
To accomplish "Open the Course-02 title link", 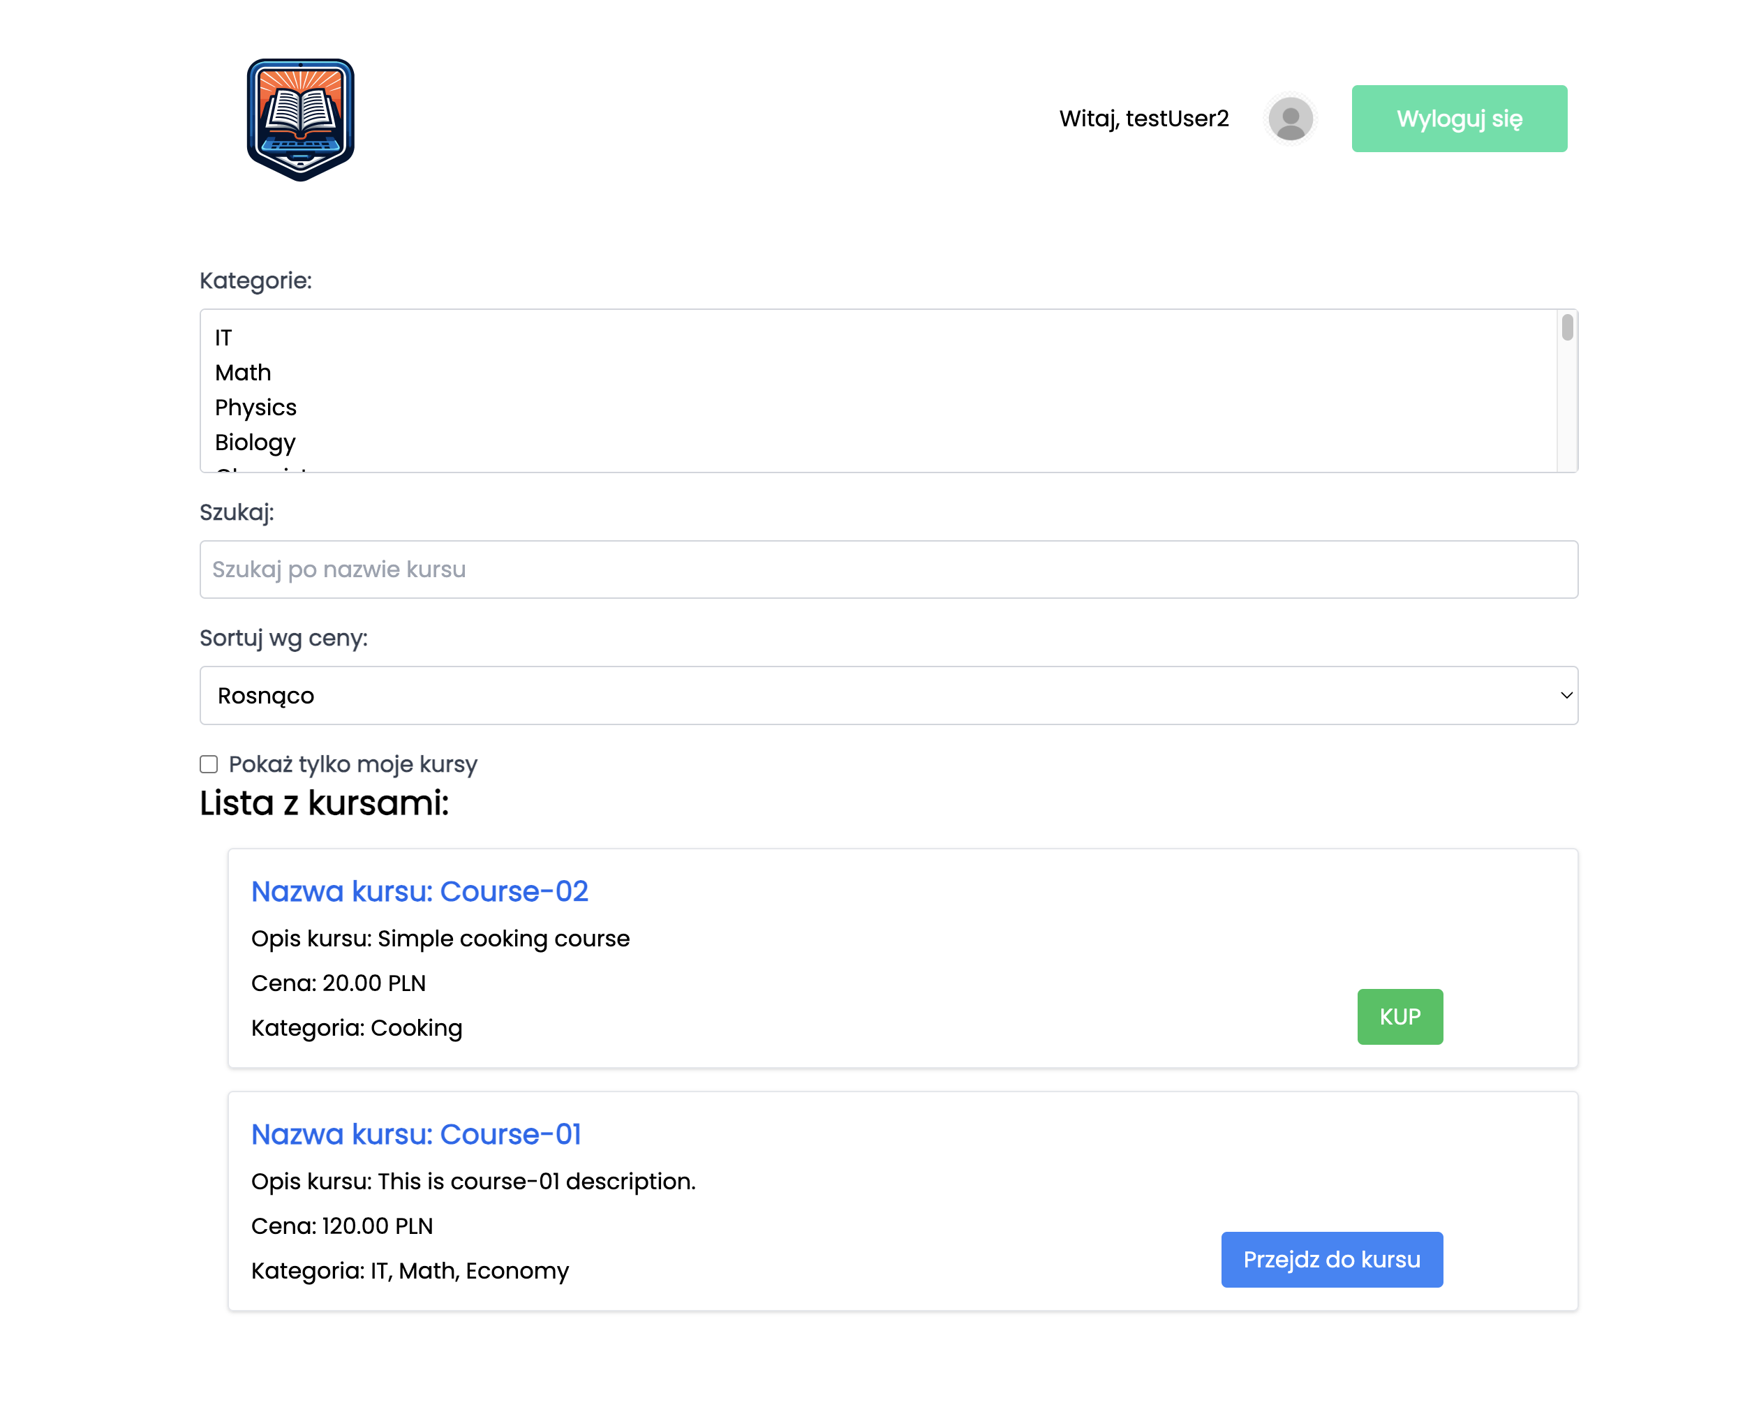I will [x=420, y=892].
